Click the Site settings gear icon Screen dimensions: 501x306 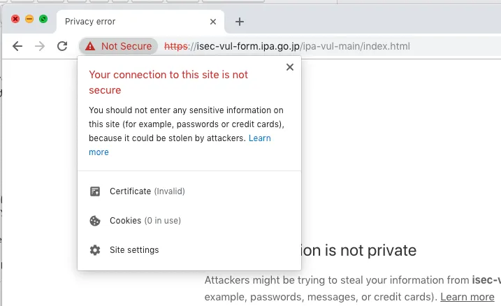95,250
